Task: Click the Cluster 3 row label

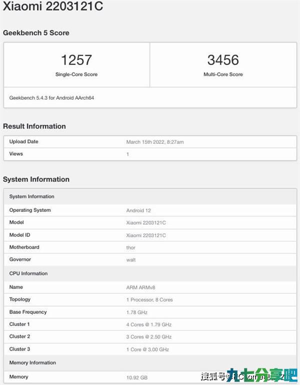Action: click(19, 349)
